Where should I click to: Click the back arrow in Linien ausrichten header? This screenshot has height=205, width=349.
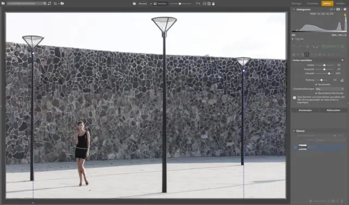[342, 60]
